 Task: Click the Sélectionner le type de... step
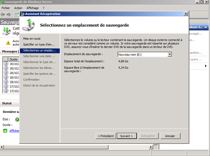tap(39, 62)
